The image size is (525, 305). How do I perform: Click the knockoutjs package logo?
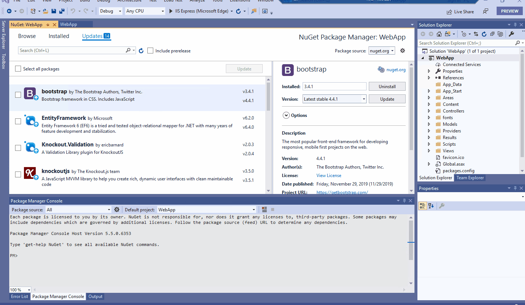30,173
